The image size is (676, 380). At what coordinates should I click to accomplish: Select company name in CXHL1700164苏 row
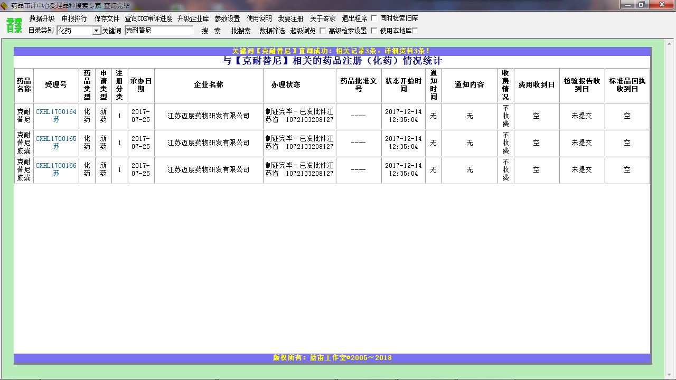[209, 116]
